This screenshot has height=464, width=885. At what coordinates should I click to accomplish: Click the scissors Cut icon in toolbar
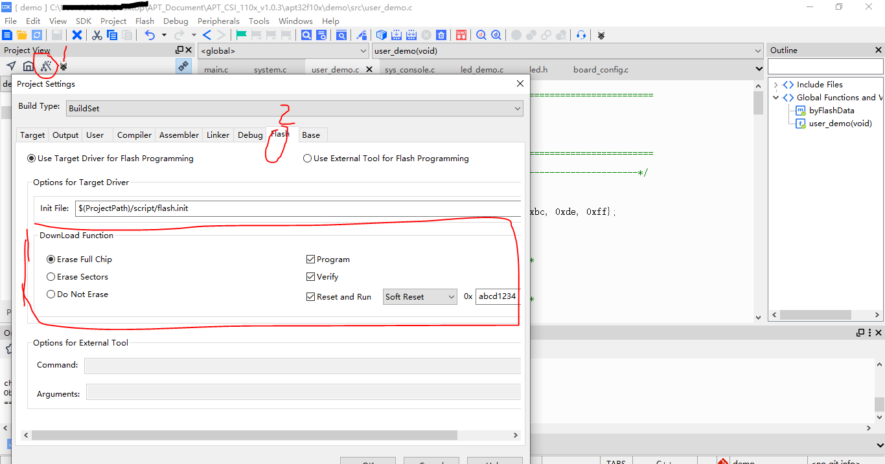(x=97, y=35)
